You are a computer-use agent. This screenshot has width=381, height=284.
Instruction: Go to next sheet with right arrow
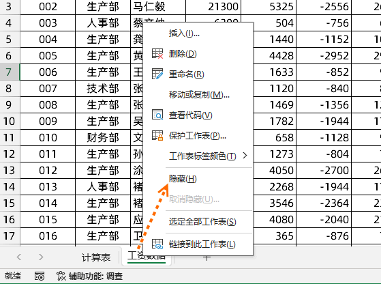[x=41, y=257]
